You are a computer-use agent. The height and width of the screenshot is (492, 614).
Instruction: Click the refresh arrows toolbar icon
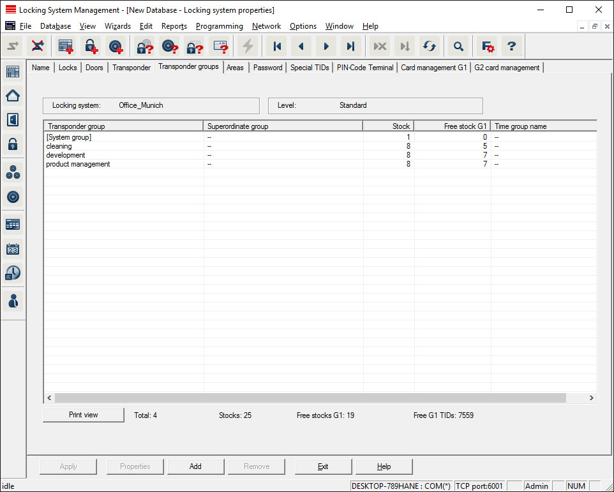tap(430, 46)
